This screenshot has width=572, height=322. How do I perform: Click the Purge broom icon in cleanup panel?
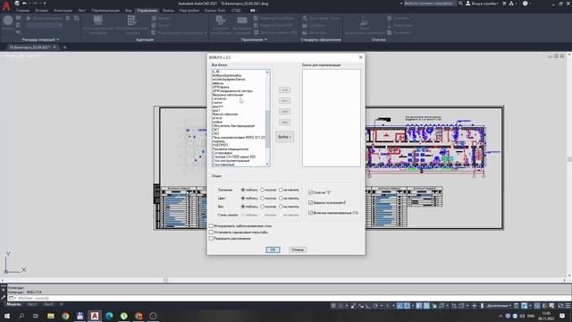pyautogui.click(x=364, y=20)
